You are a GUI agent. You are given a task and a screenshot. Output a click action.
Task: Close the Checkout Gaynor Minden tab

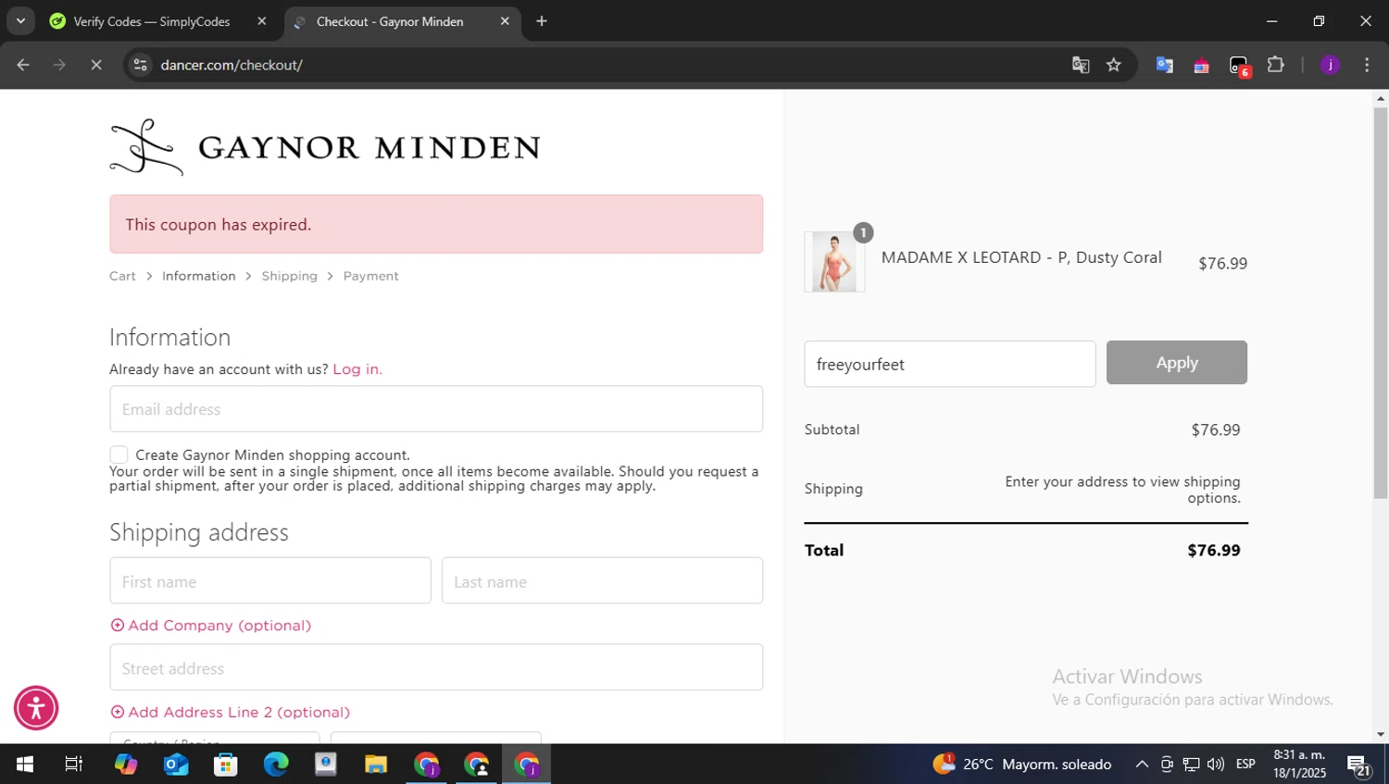[505, 21]
